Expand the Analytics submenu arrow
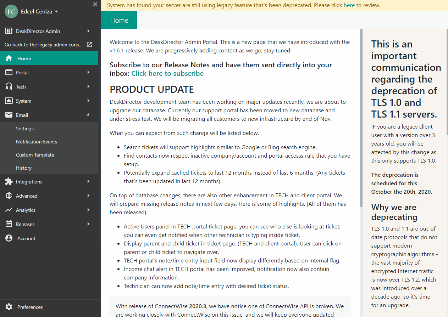This screenshot has width=448, height=317. [88, 210]
